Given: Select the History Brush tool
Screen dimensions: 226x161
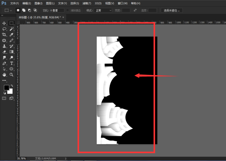Looking at the screenshot, I should point(11,46).
